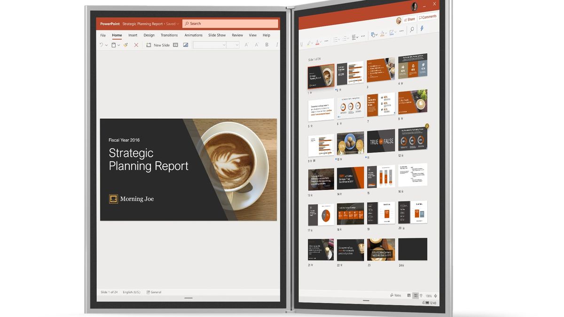
Task: Click the Undo icon
Action: coord(101,45)
